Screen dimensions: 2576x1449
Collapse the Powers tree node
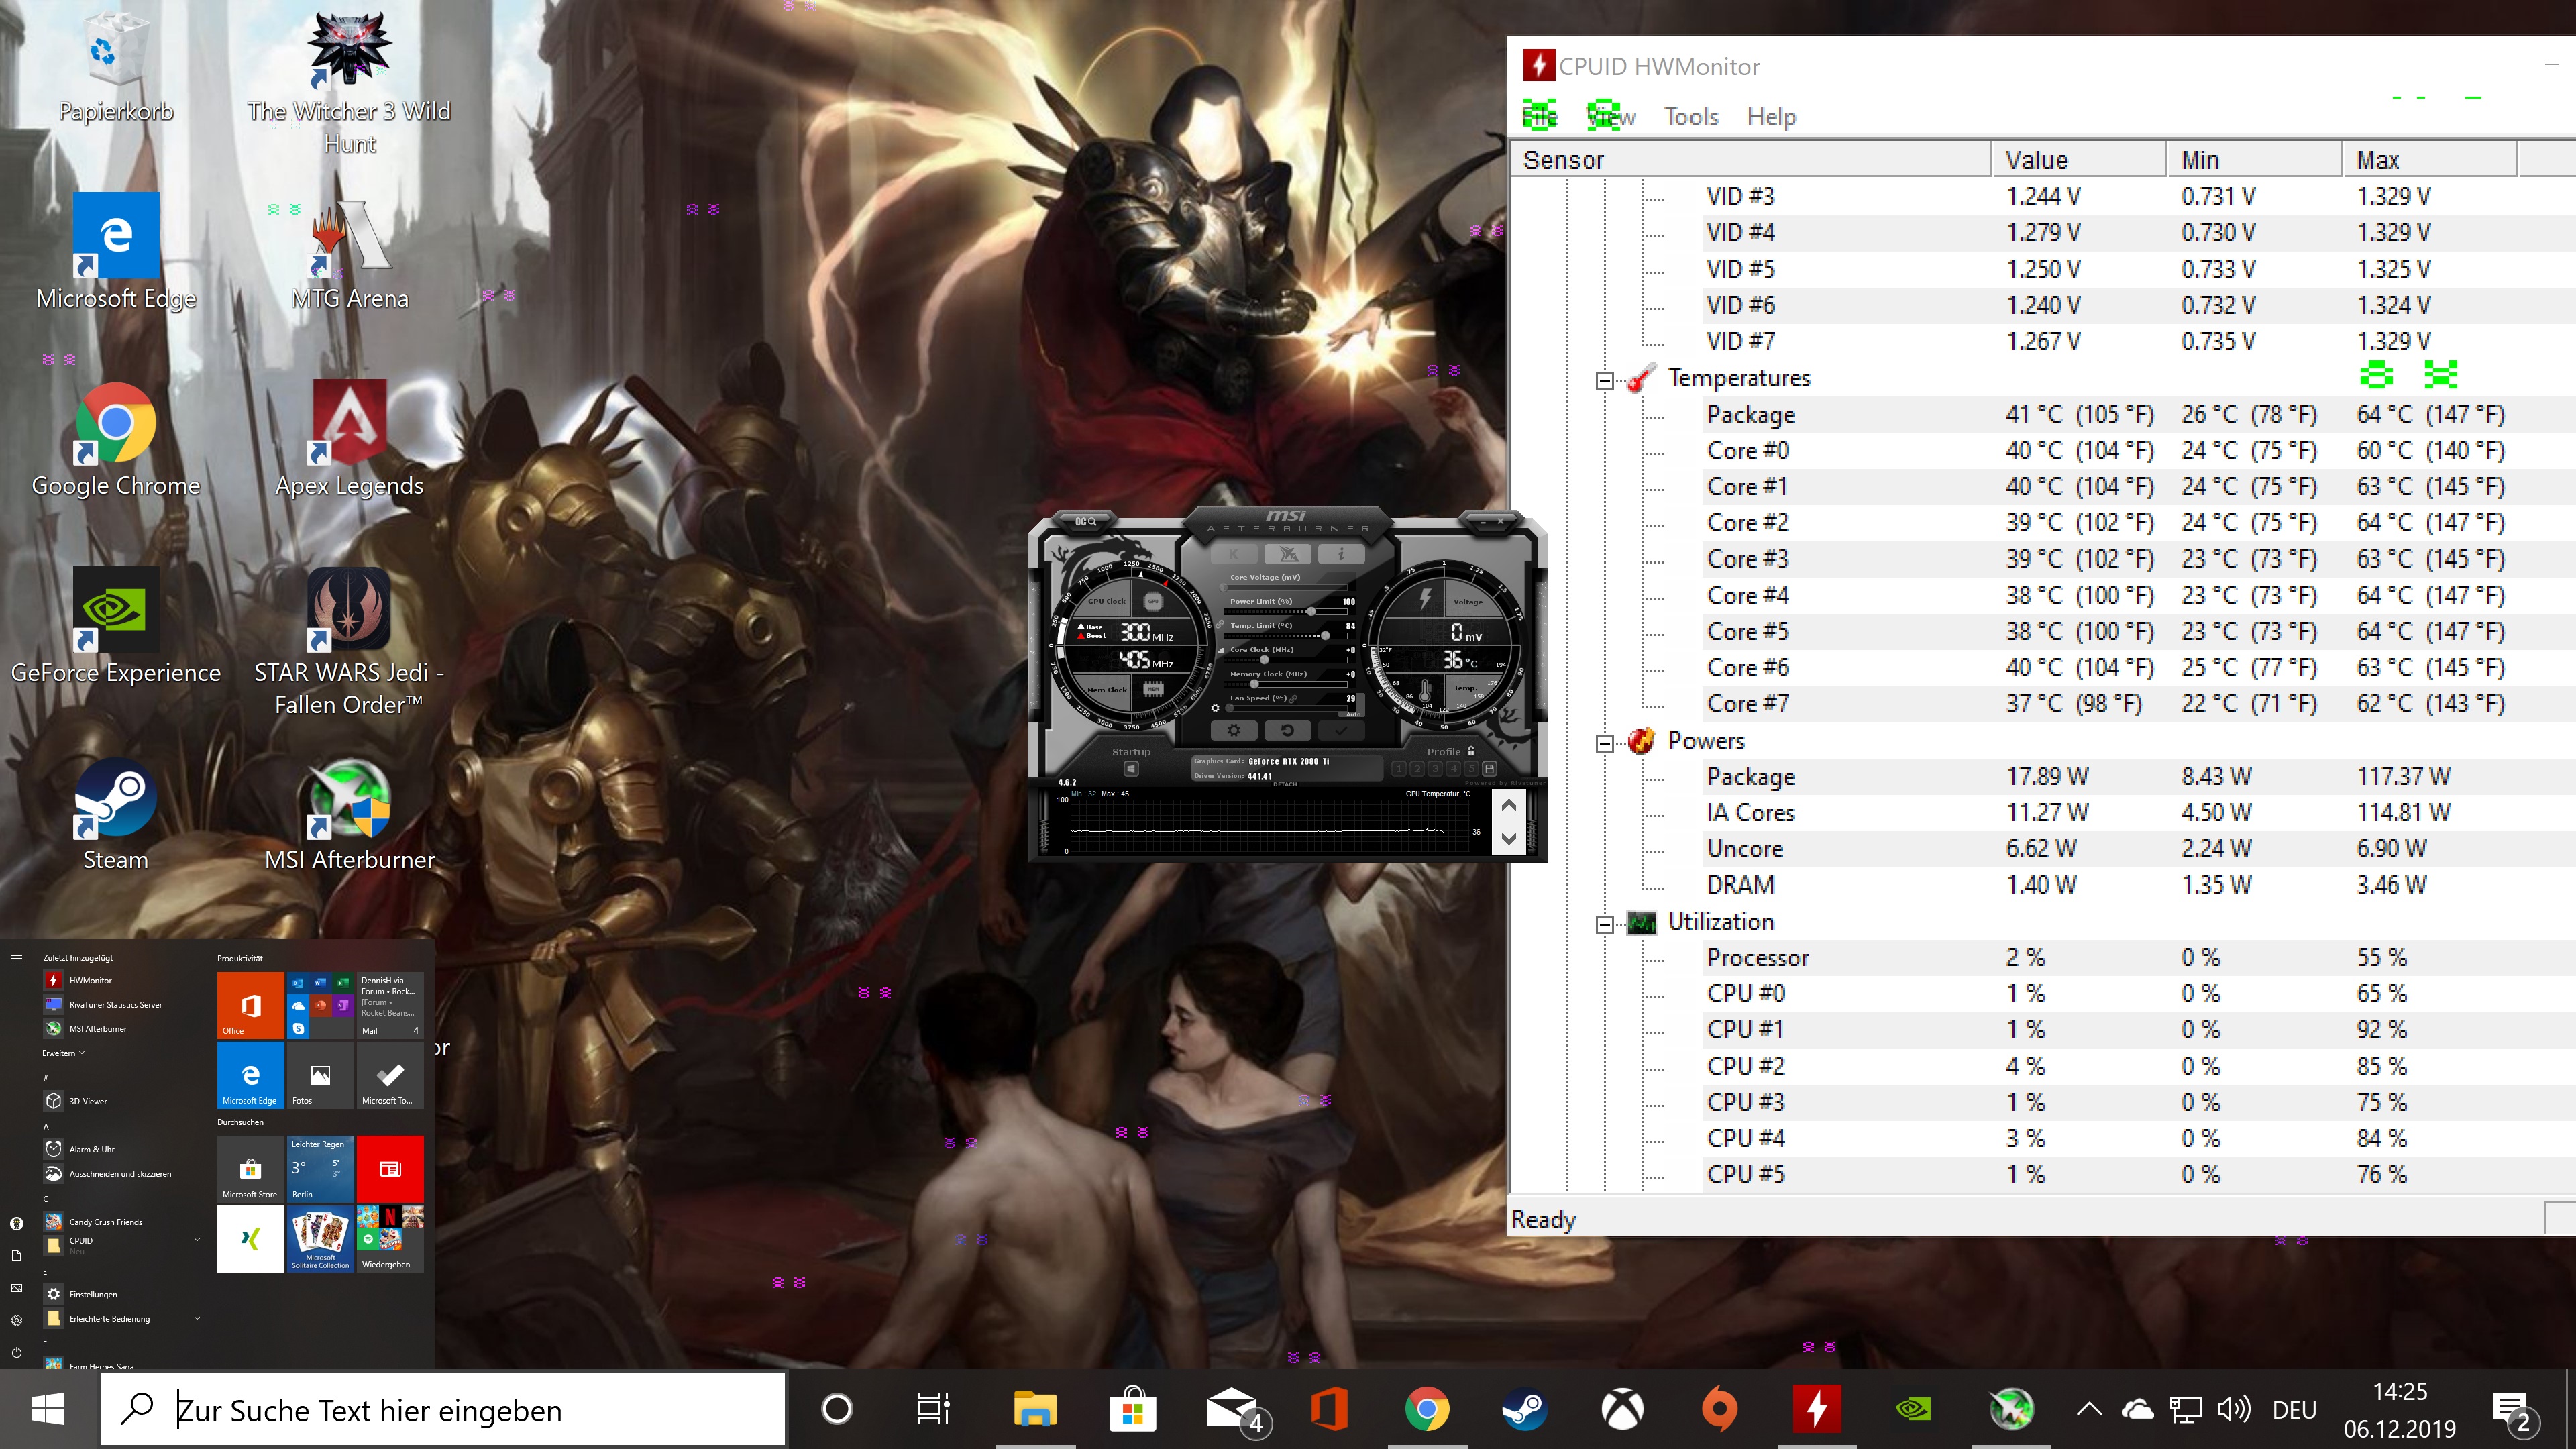pos(1604,743)
